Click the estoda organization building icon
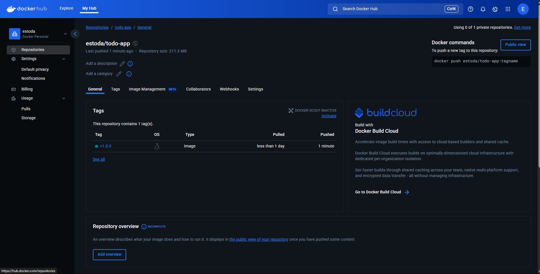540x274 pixels. 15,34
